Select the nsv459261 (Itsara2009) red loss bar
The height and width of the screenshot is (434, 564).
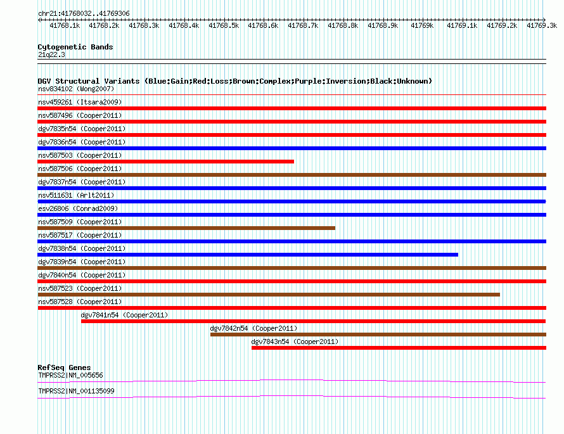tap(292, 108)
